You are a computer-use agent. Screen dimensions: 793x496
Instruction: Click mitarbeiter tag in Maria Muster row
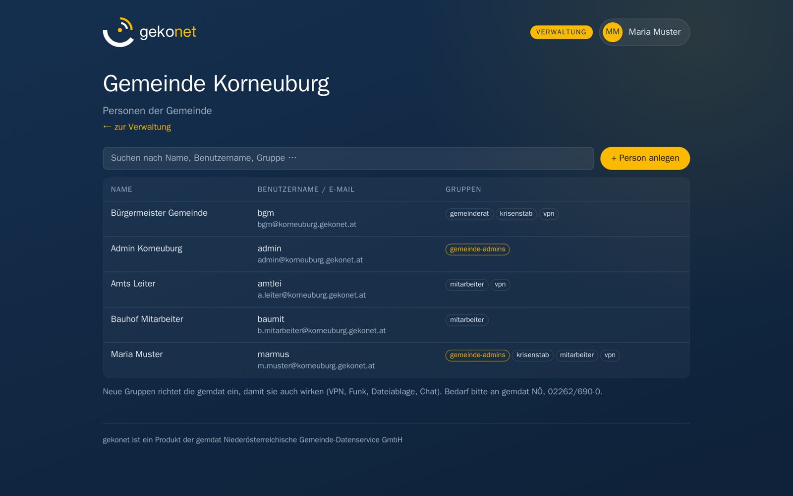pyautogui.click(x=577, y=355)
